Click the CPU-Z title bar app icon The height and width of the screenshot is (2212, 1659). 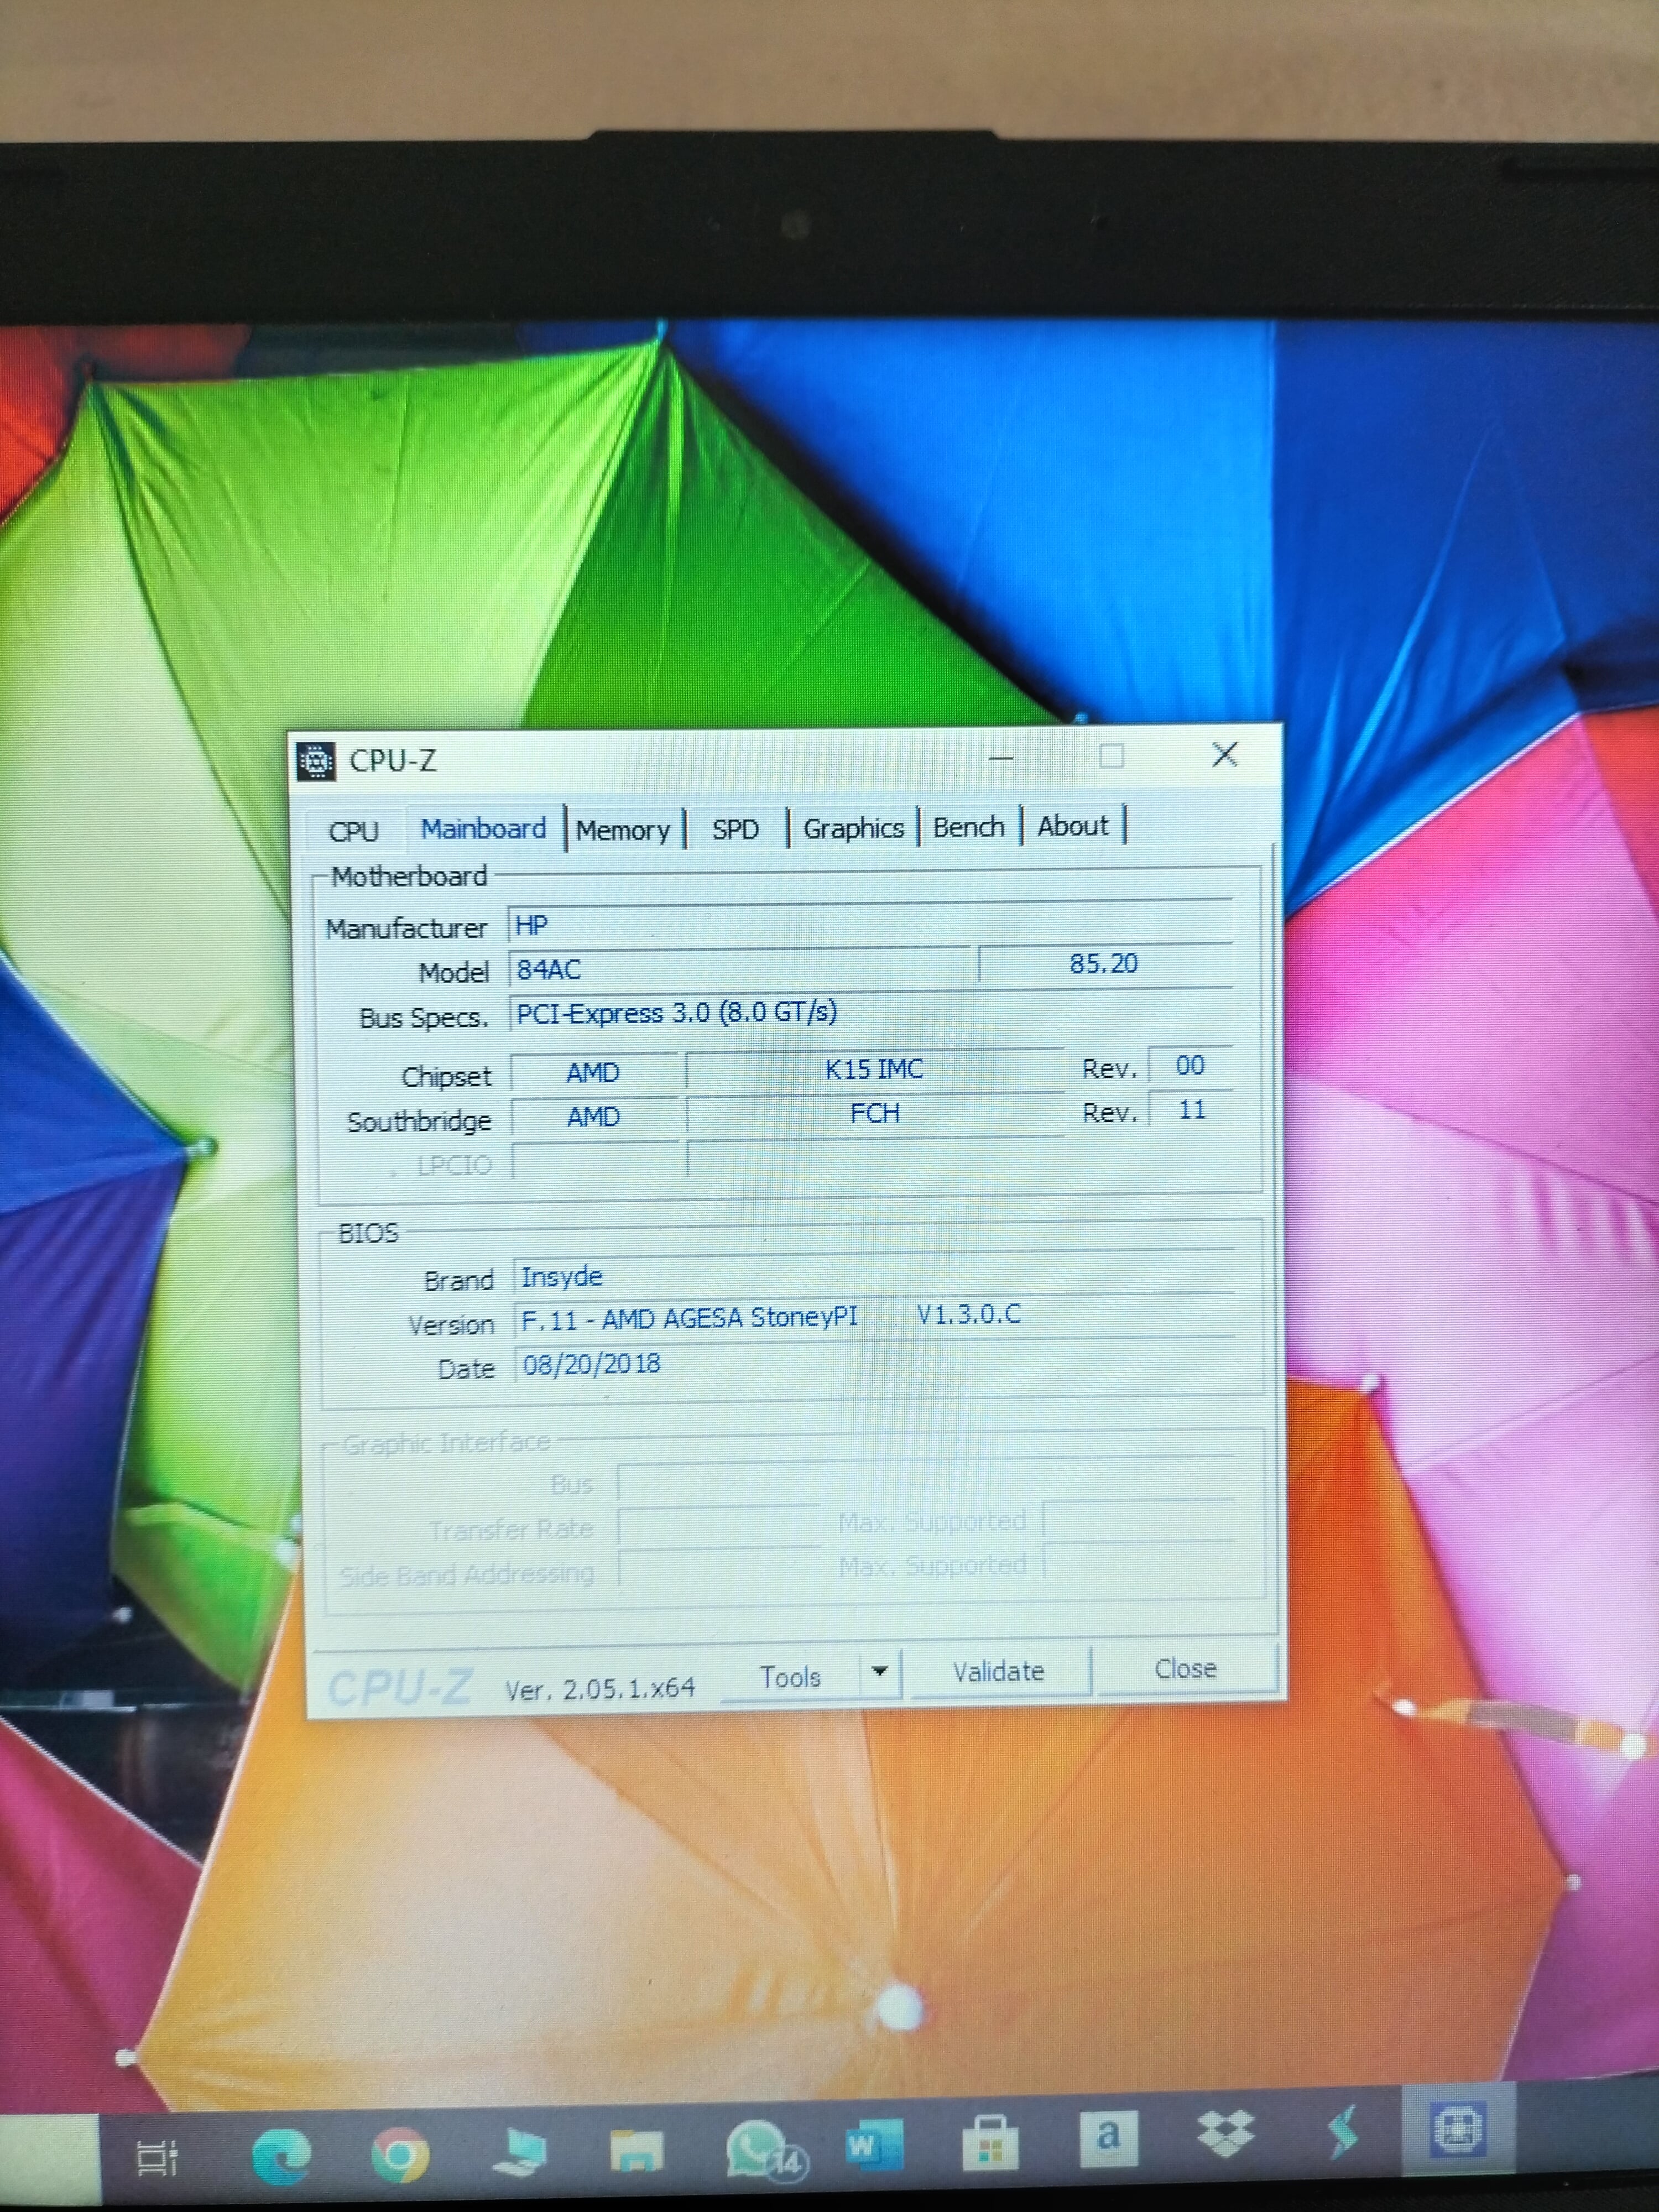[316, 761]
